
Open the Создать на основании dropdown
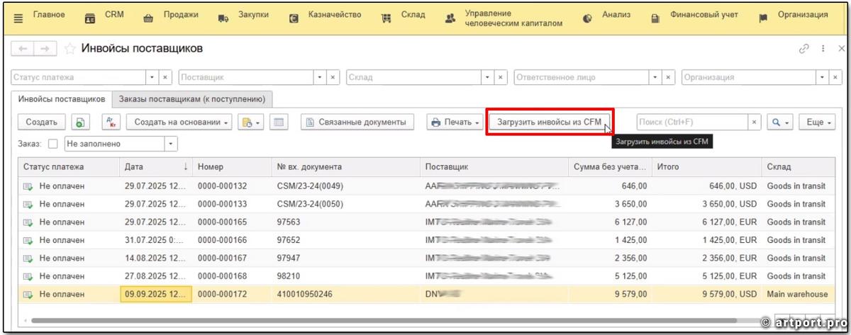coord(182,123)
